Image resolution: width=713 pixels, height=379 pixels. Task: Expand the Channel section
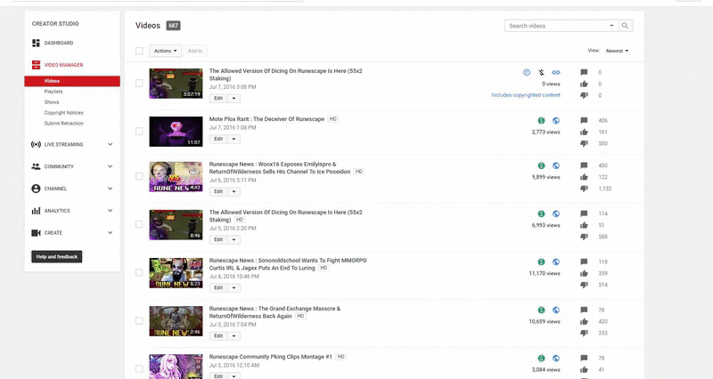click(x=110, y=189)
